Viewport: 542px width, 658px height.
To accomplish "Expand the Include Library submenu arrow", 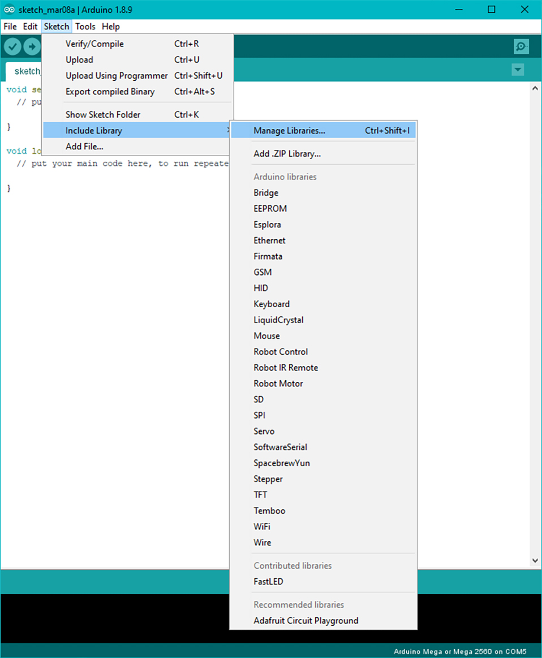I will tap(227, 130).
